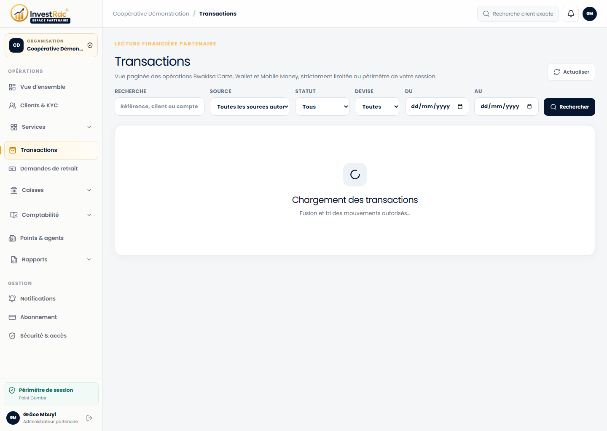Screen dimensions: 607x431
Task: Click the Périmètre de session panel
Action: pos(51,394)
